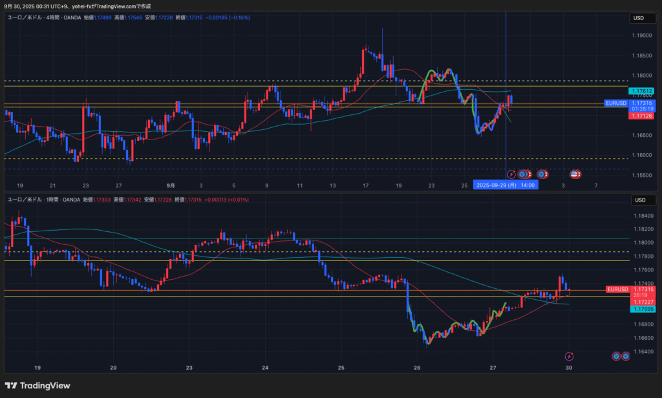Screen dimensions: 662x398
Task: Click the TradingView logo at bottom left
Action: tap(37, 386)
